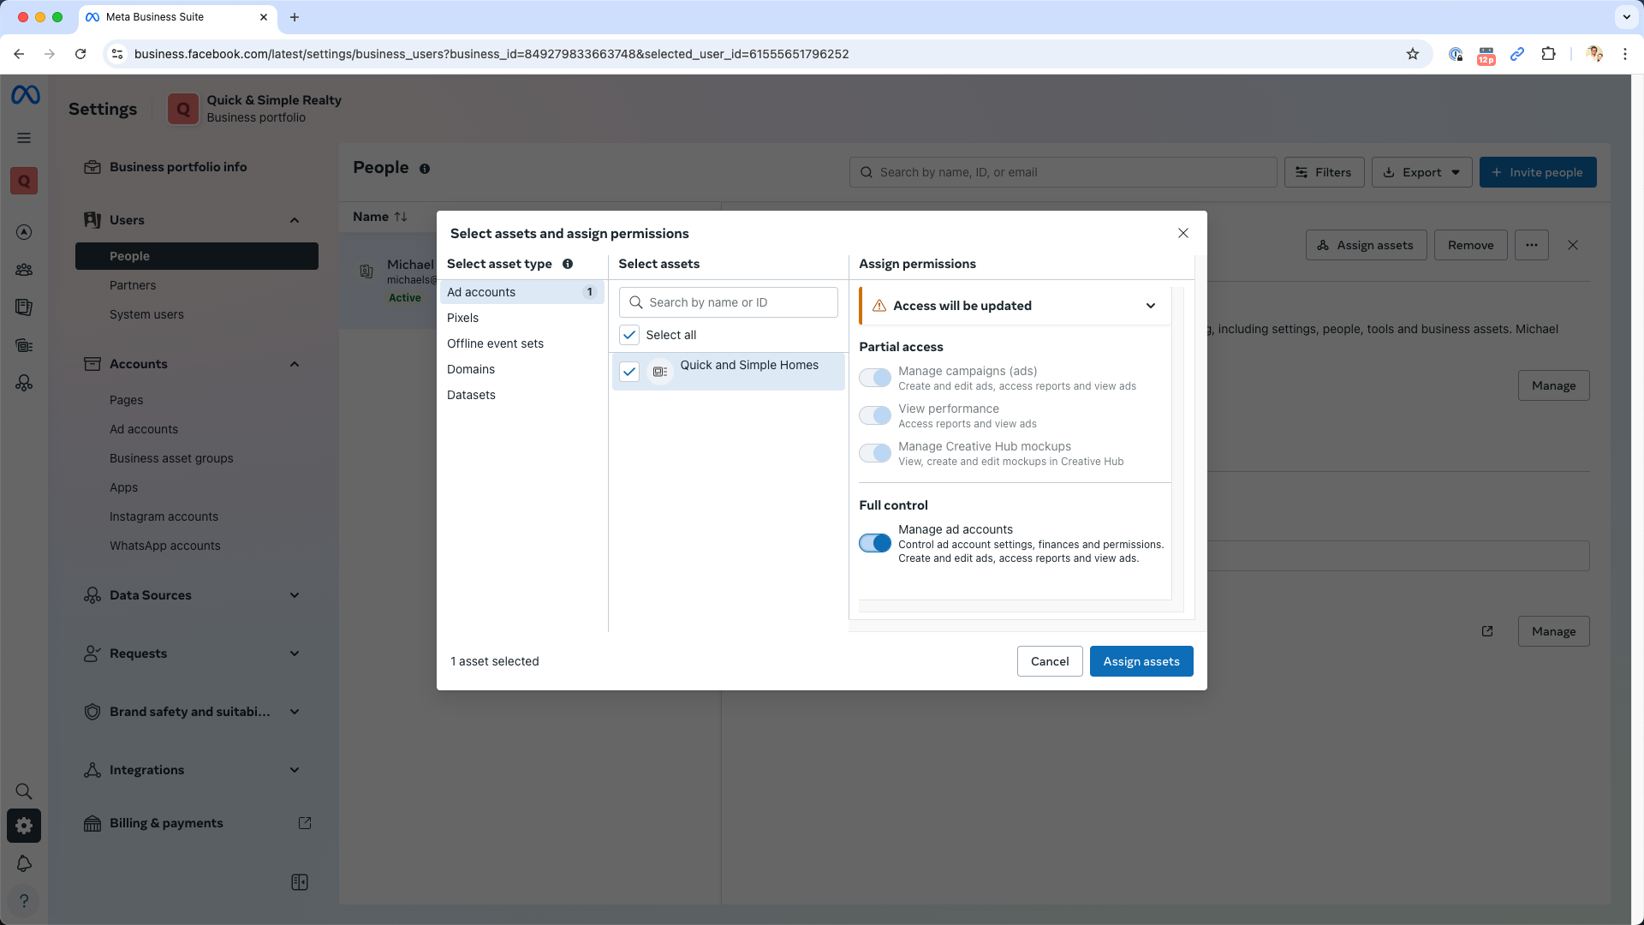Uncheck Quick and Simple Homes checkbox
The width and height of the screenshot is (1644, 925).
[x=629, y=372]
